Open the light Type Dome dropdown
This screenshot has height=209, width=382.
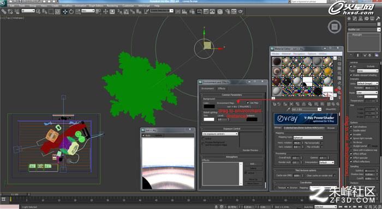point(367,70)
